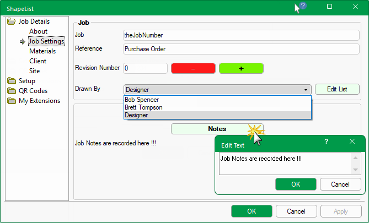Click the QR Codes tree label
The width and height of the screenshot is (369, 223).
33,91
